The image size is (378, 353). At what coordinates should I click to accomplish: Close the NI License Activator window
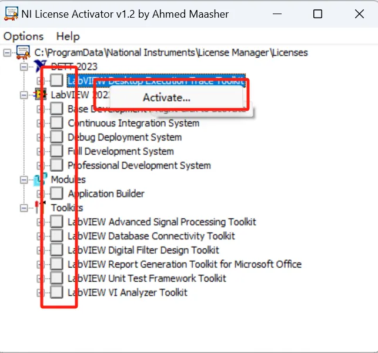pyautogui.click(x=359, y=14)
